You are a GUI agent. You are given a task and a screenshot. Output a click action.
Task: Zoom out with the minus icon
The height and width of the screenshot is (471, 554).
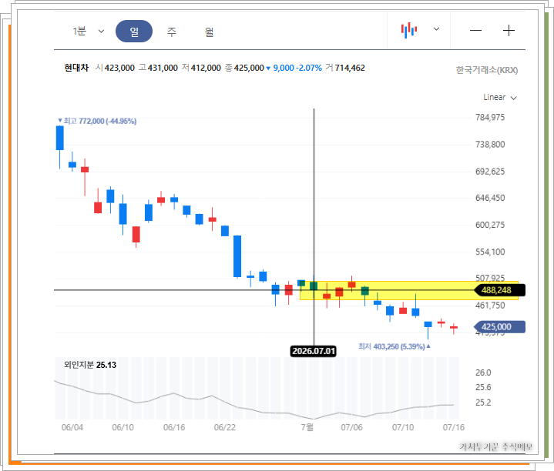475,31
